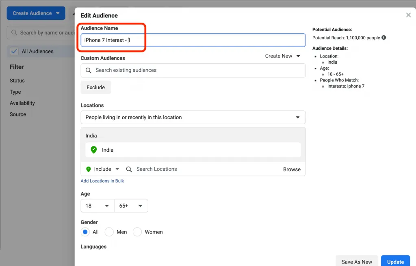Click the selected India location row
416x266 pixels.
click(193, 150)
